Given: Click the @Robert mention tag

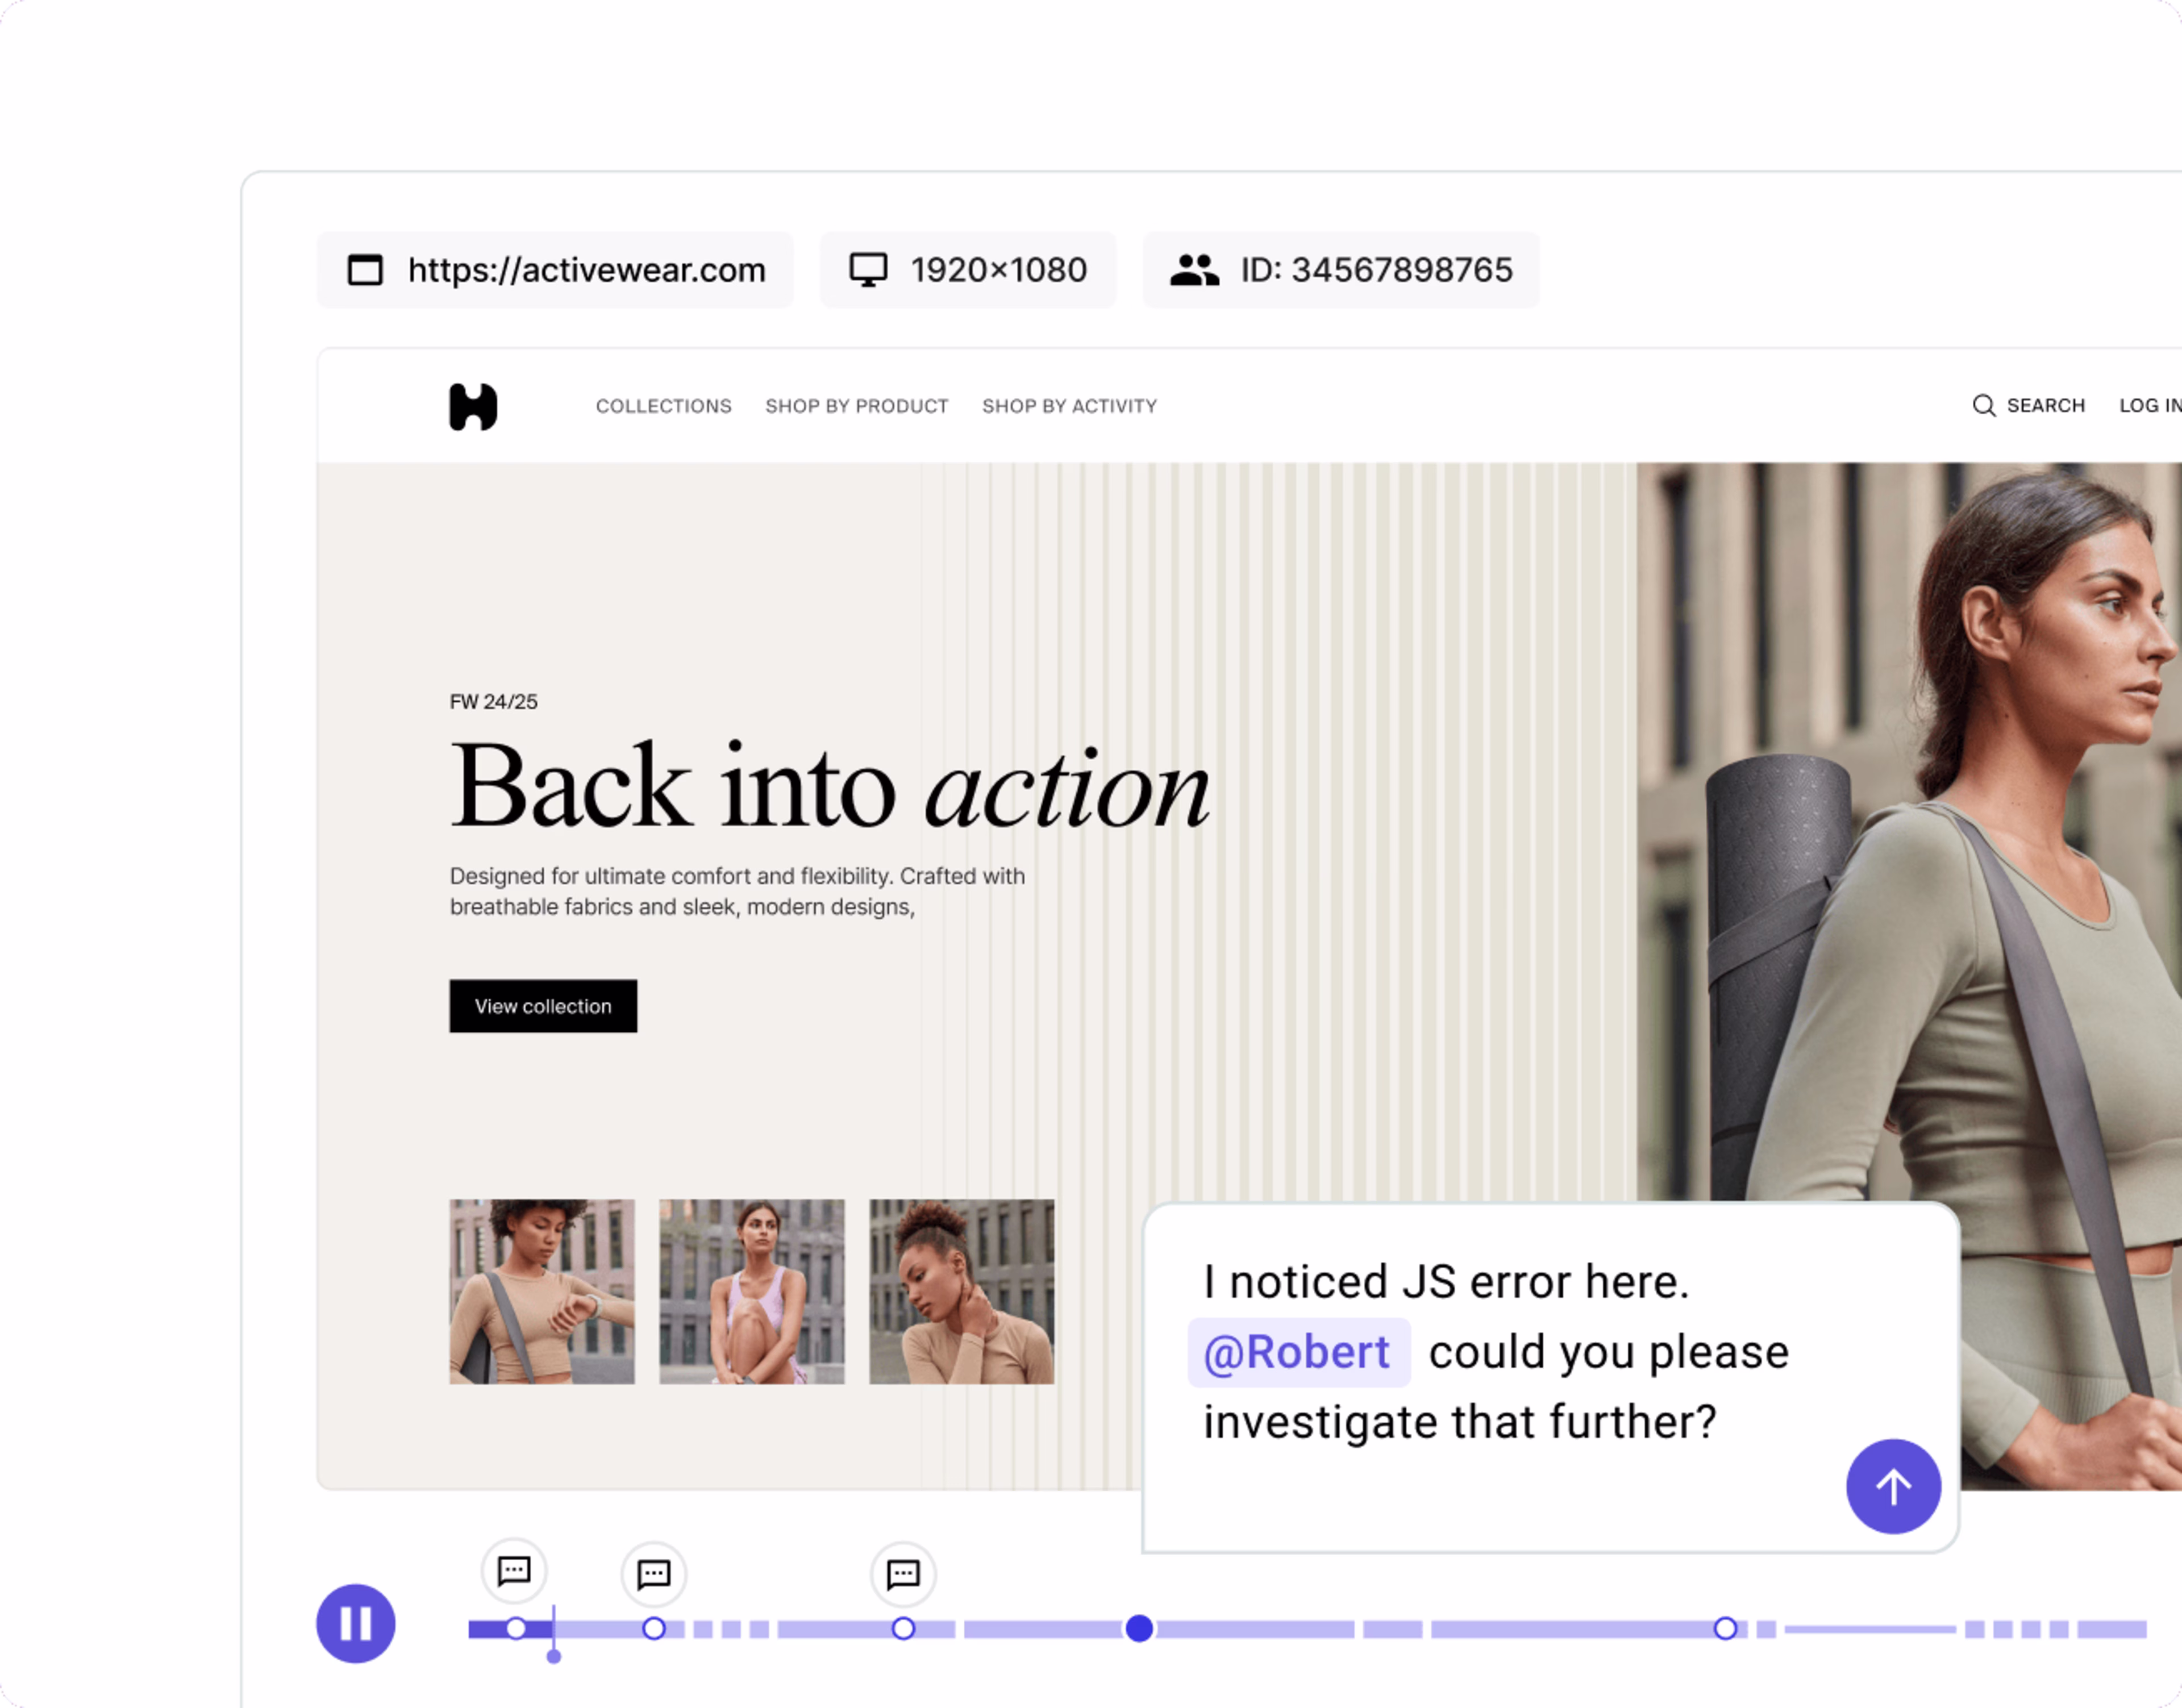Looking at the screenshot, I should tap(1298, 1352).
